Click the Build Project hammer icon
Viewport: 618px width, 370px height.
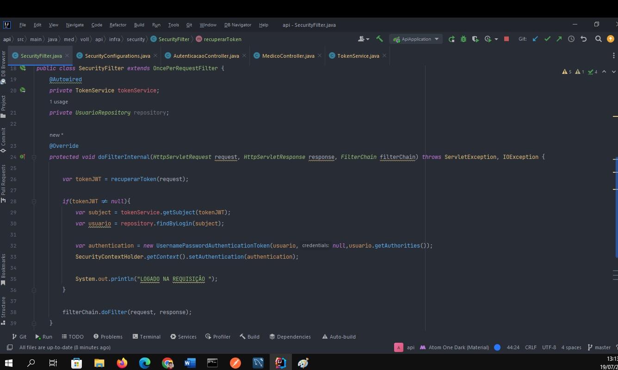tap(379, 39)
